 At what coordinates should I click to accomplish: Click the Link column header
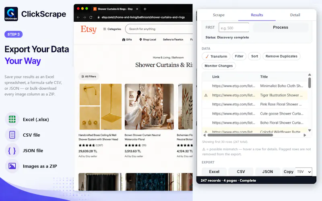216,77
